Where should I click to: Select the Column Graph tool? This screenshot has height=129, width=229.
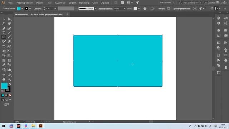point(9,70)
